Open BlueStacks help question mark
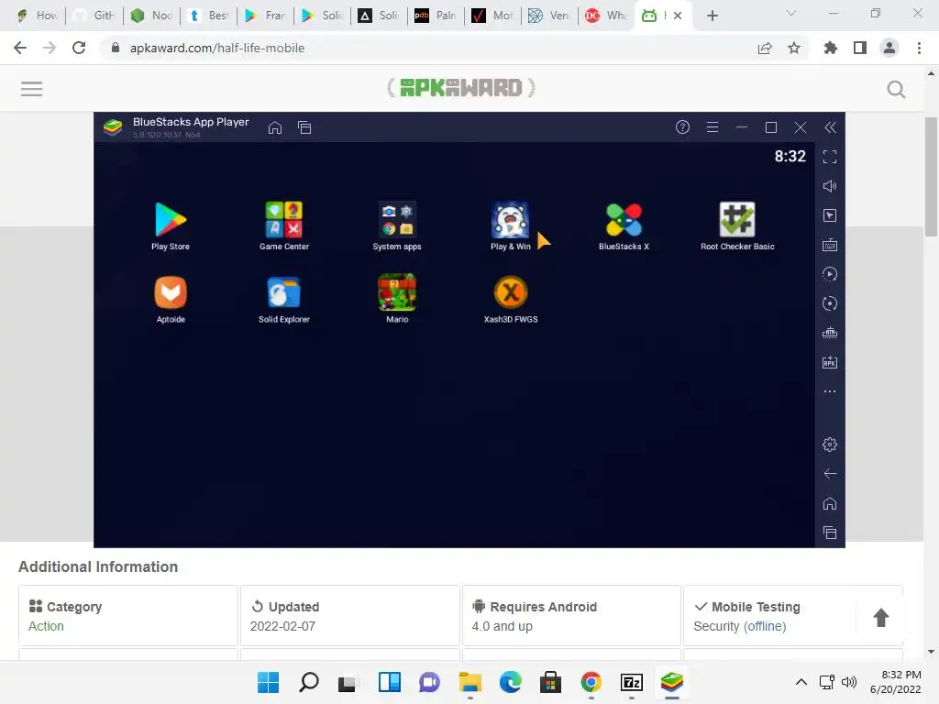Image resolution: width=939 pixels, height=704 pixels. pos(682,126)
